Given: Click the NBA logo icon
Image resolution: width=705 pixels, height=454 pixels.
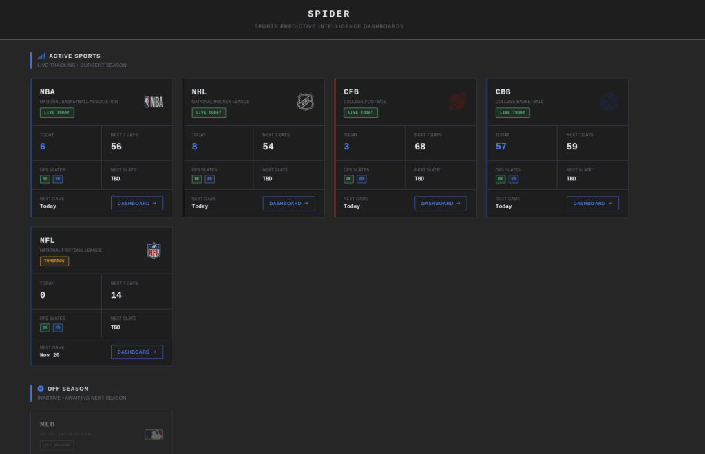Looking at the screenshot, I should pyautogui.click(x=154, y=102).
